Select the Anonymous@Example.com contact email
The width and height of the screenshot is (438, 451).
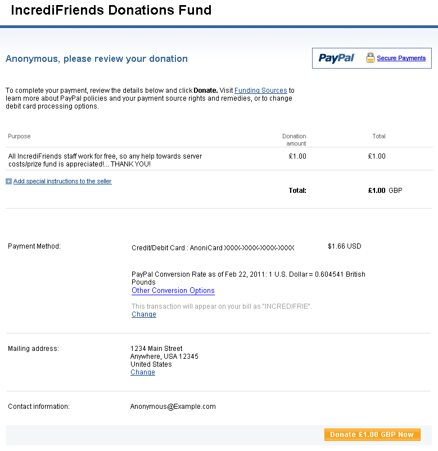(x=173, y=407)
